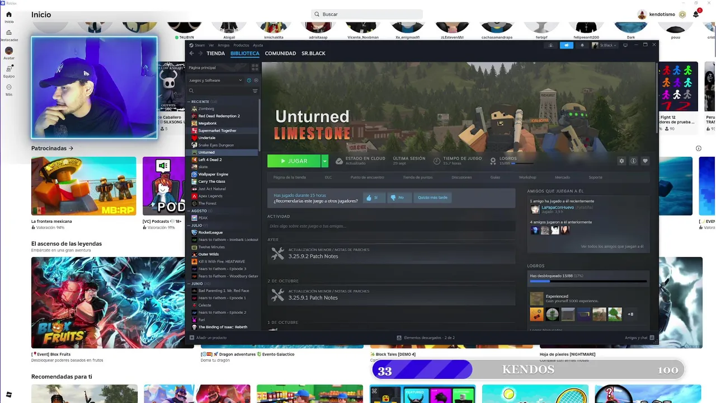Viewport: 716px width, 403px height.
Task: Launch Unturned with JUGAR button
Action: tap(294, 161)
